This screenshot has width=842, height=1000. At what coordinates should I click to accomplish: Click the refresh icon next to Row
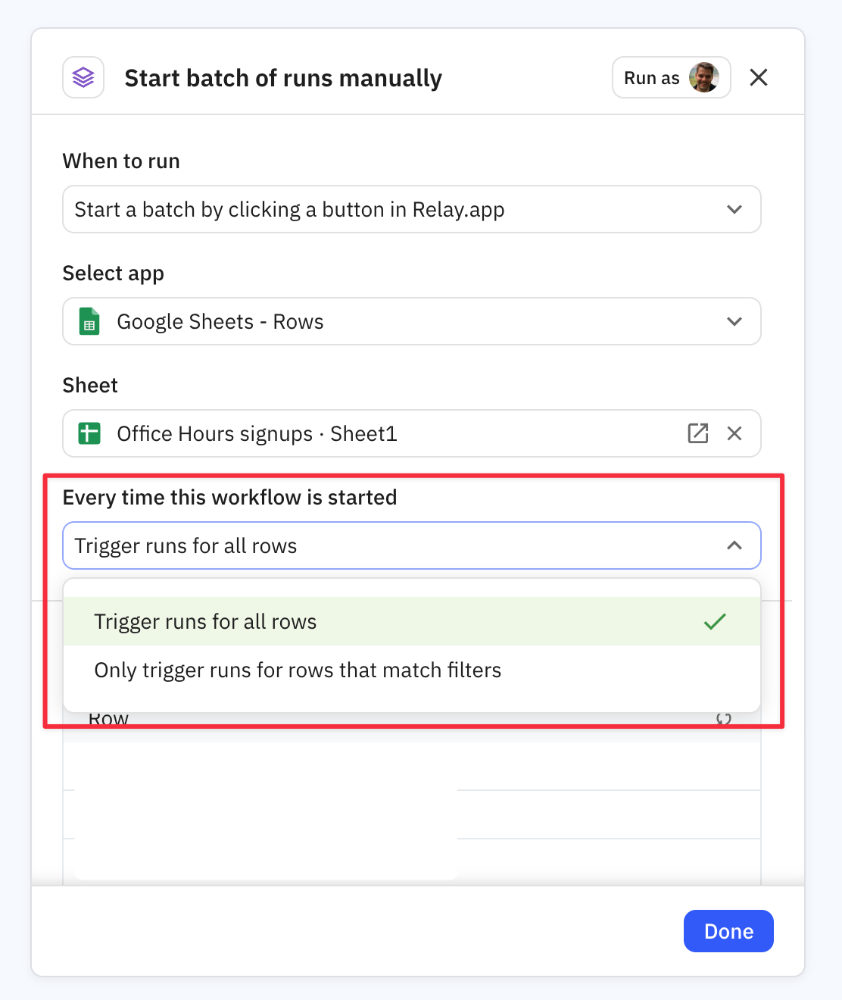[x=723, y=719]
